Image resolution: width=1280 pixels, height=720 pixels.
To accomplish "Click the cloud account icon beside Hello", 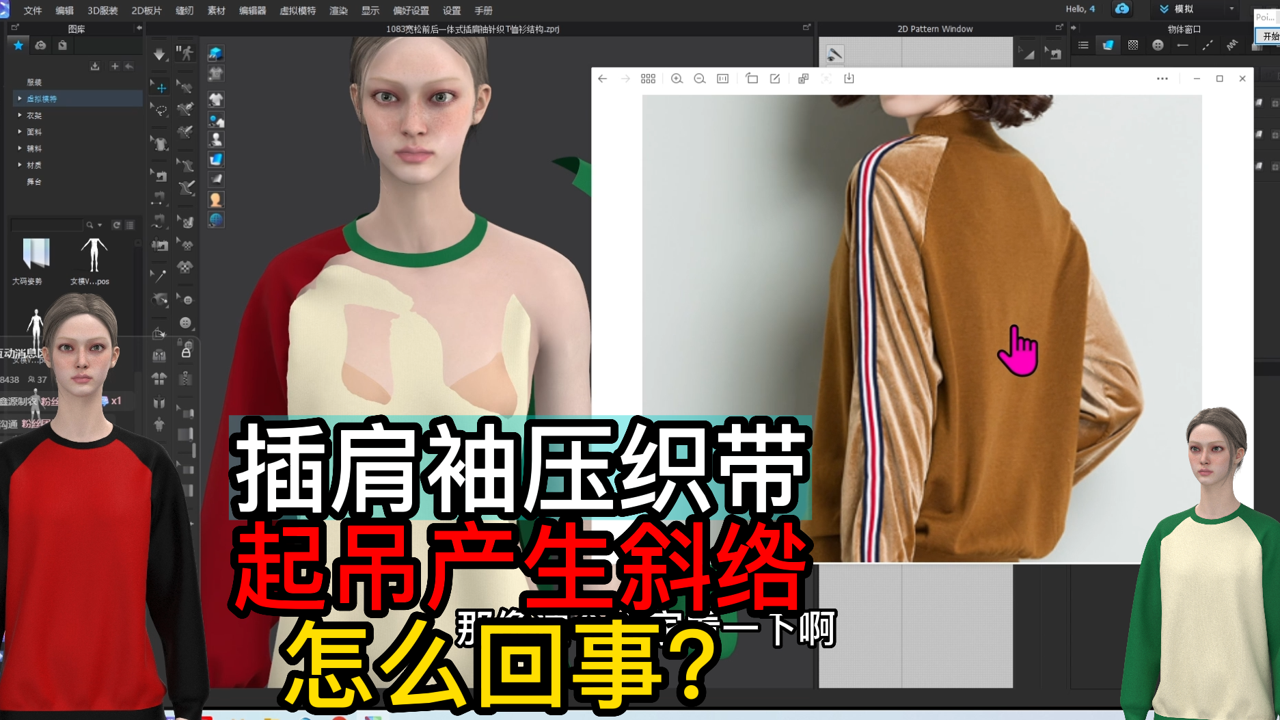I will coord(1121,9).
